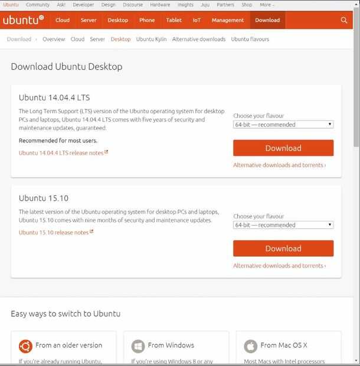Click the Ubuntu 15.10 heading
Screen dimensions: 360x366
click(44, 198)
